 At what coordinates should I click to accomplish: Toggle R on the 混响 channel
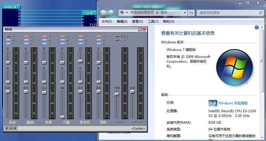99,36
